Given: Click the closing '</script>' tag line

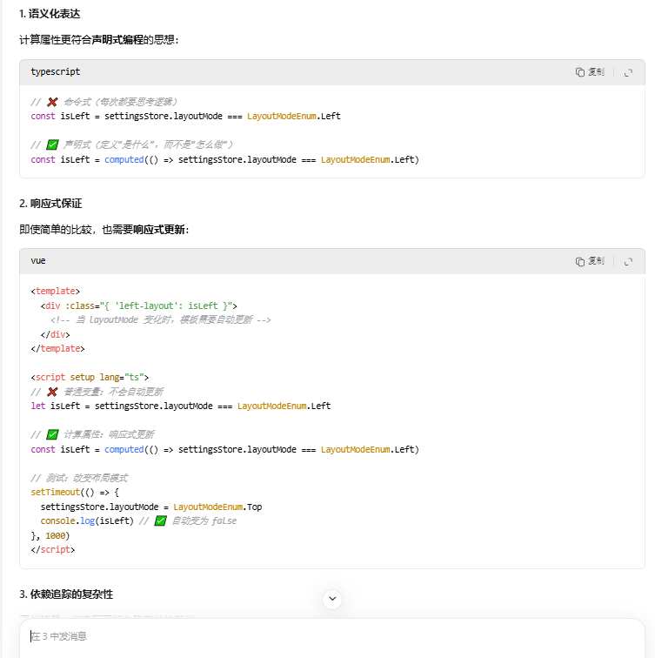Looking at the screenshot, I should pyautogui.click(x=53, y=550).
